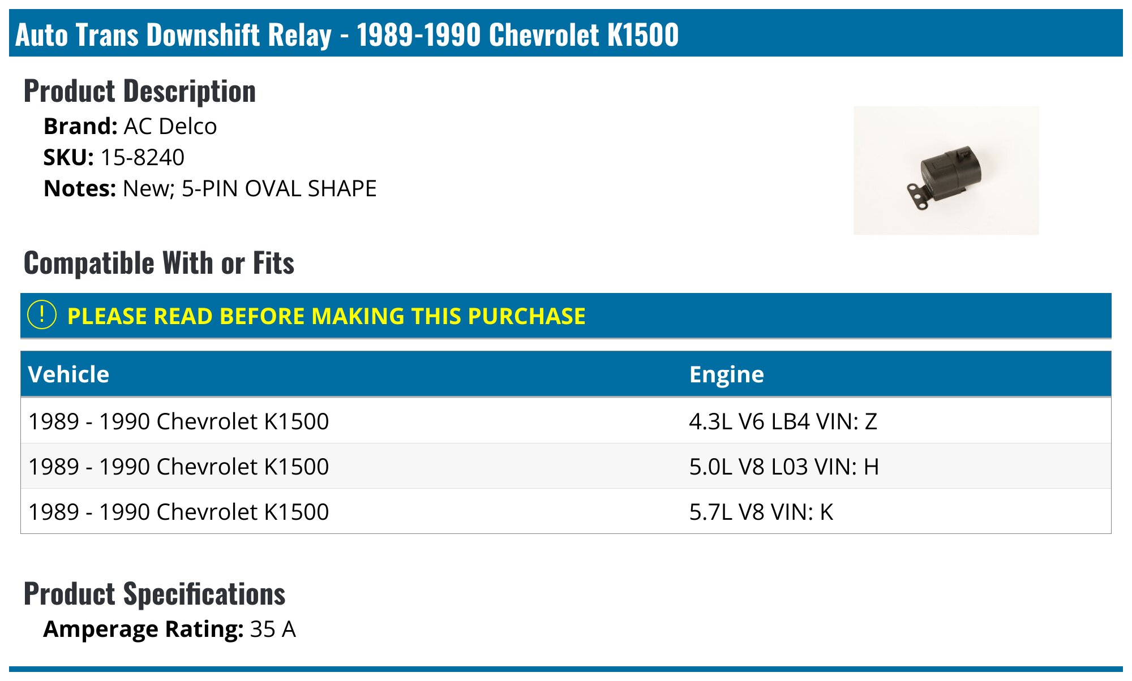Click the Product Description heading
The width and height of the screenshot is (1132, 681).
[x=140, y=91]
